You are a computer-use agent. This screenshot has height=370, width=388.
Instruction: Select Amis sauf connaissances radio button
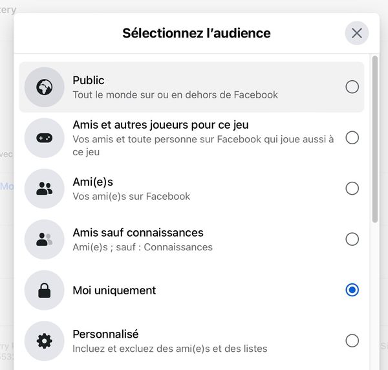click(x=352, y=239)
